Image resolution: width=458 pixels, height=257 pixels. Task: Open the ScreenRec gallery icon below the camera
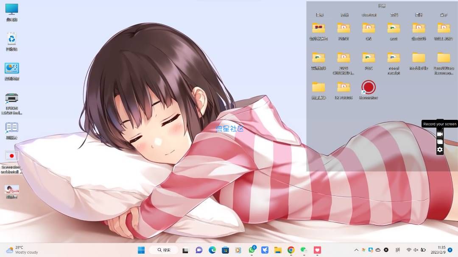(440, 142)
